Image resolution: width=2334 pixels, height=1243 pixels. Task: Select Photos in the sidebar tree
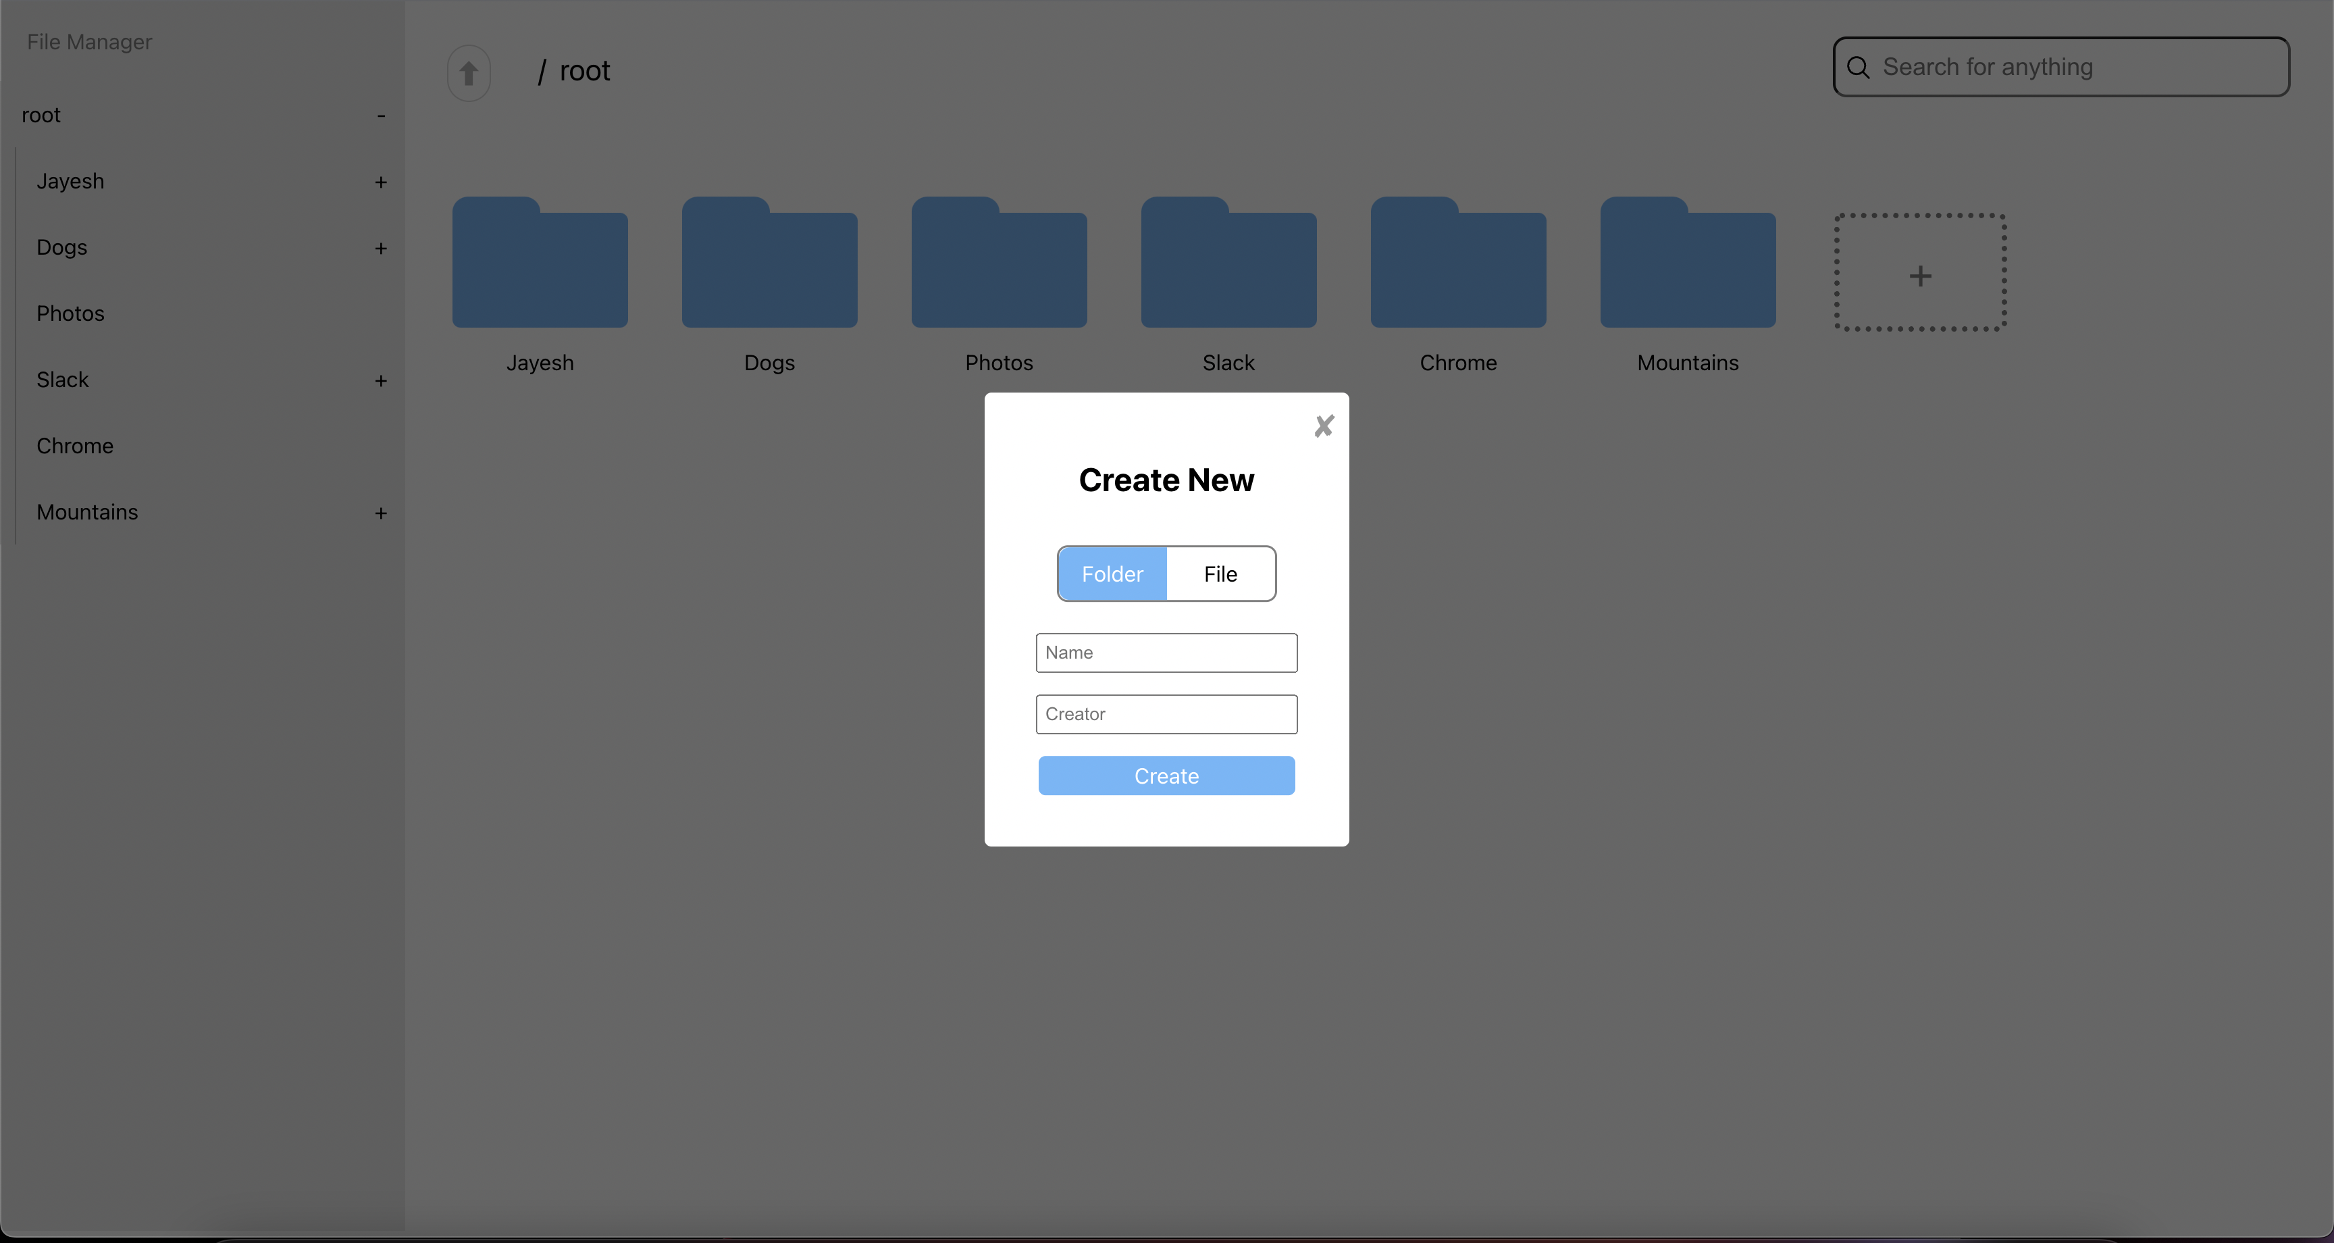pos(71,313)
